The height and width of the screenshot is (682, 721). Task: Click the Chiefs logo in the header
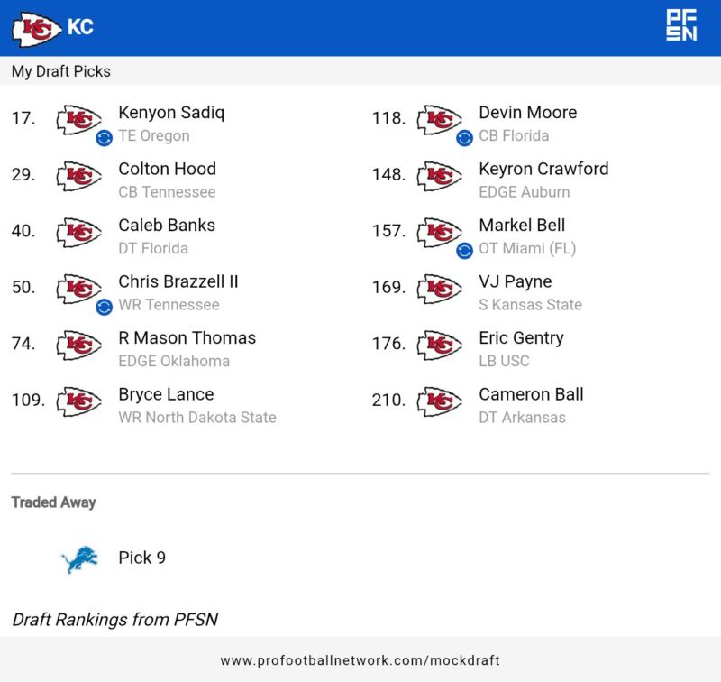(x=36, y=28)
